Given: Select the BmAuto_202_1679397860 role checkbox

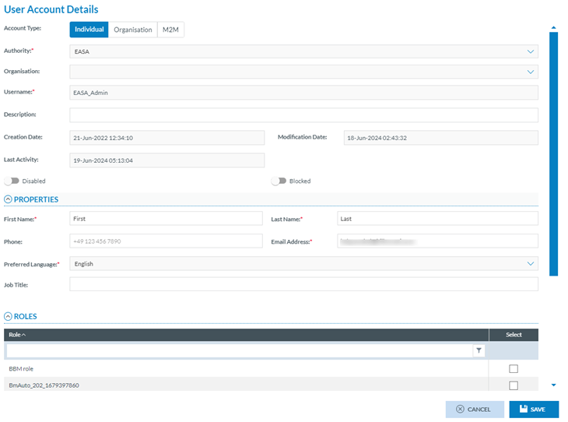Looking at the screenshot, I should click(513, 385).
